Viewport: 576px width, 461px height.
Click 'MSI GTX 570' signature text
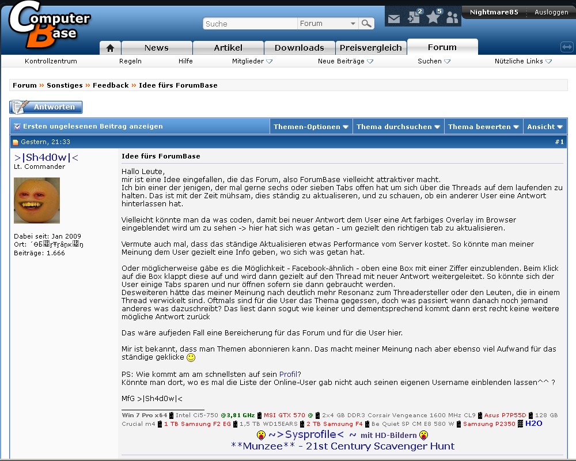pos(285,415)
